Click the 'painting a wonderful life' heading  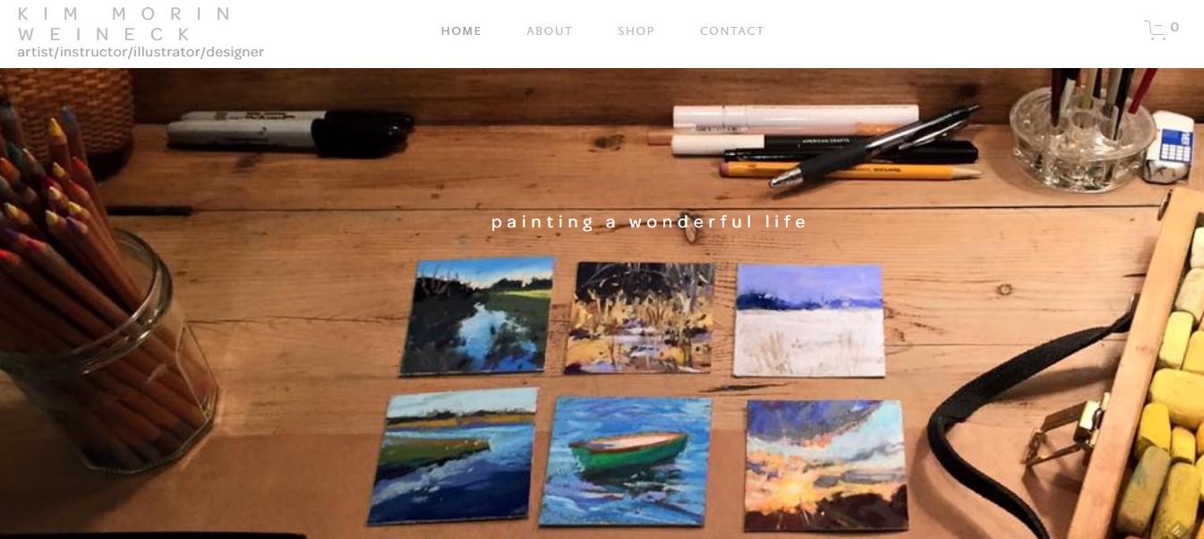[x=649, y=222]
